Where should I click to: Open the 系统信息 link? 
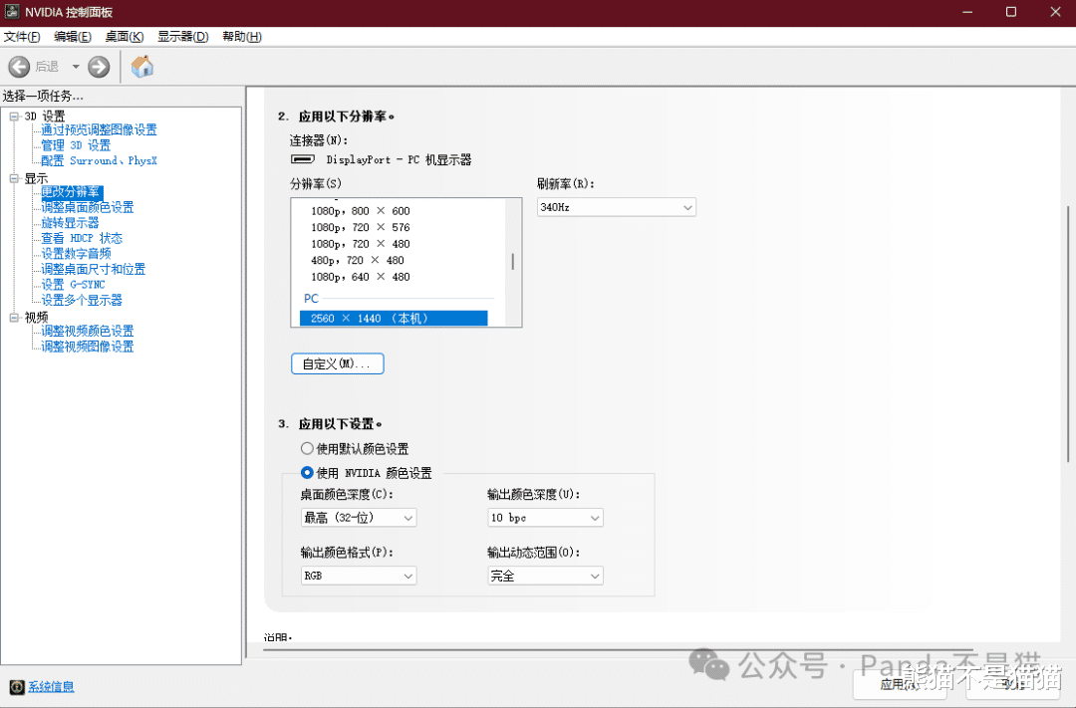point(51,687)
